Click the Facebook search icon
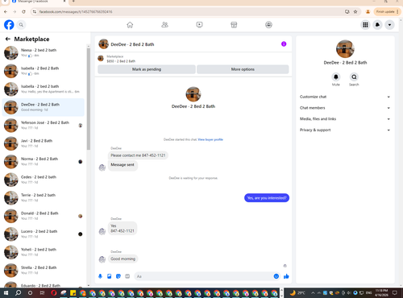This screenshot has height=298, width=403. (x=21, y=25)
